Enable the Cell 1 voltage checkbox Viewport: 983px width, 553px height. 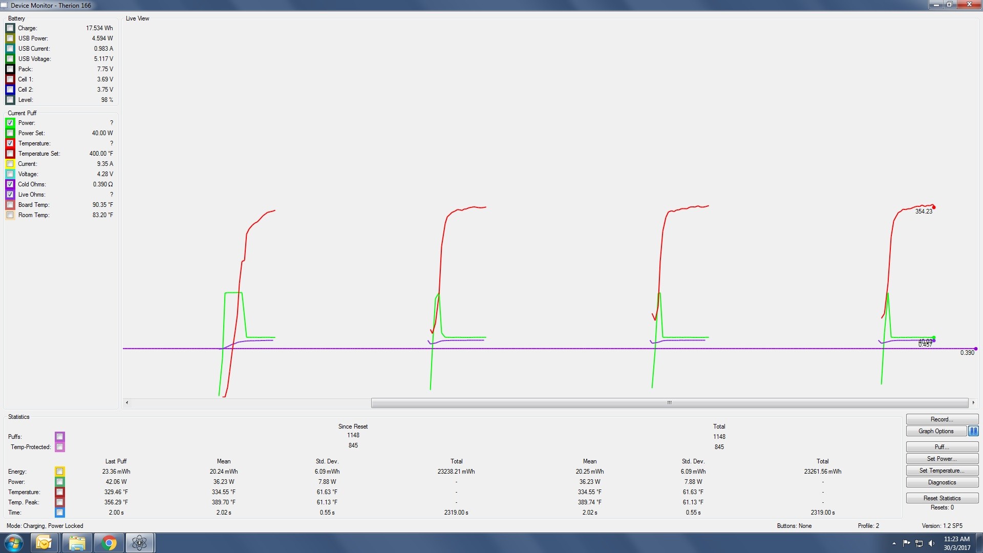click(x=10, y=79)
